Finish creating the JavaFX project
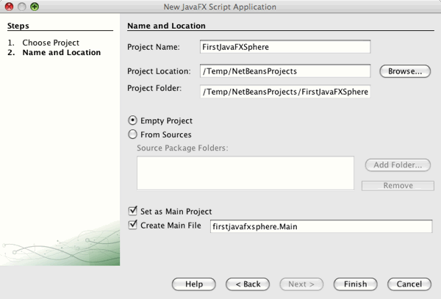Image resolution: width=441 pixels, height=299 pixels. (355, 284)
